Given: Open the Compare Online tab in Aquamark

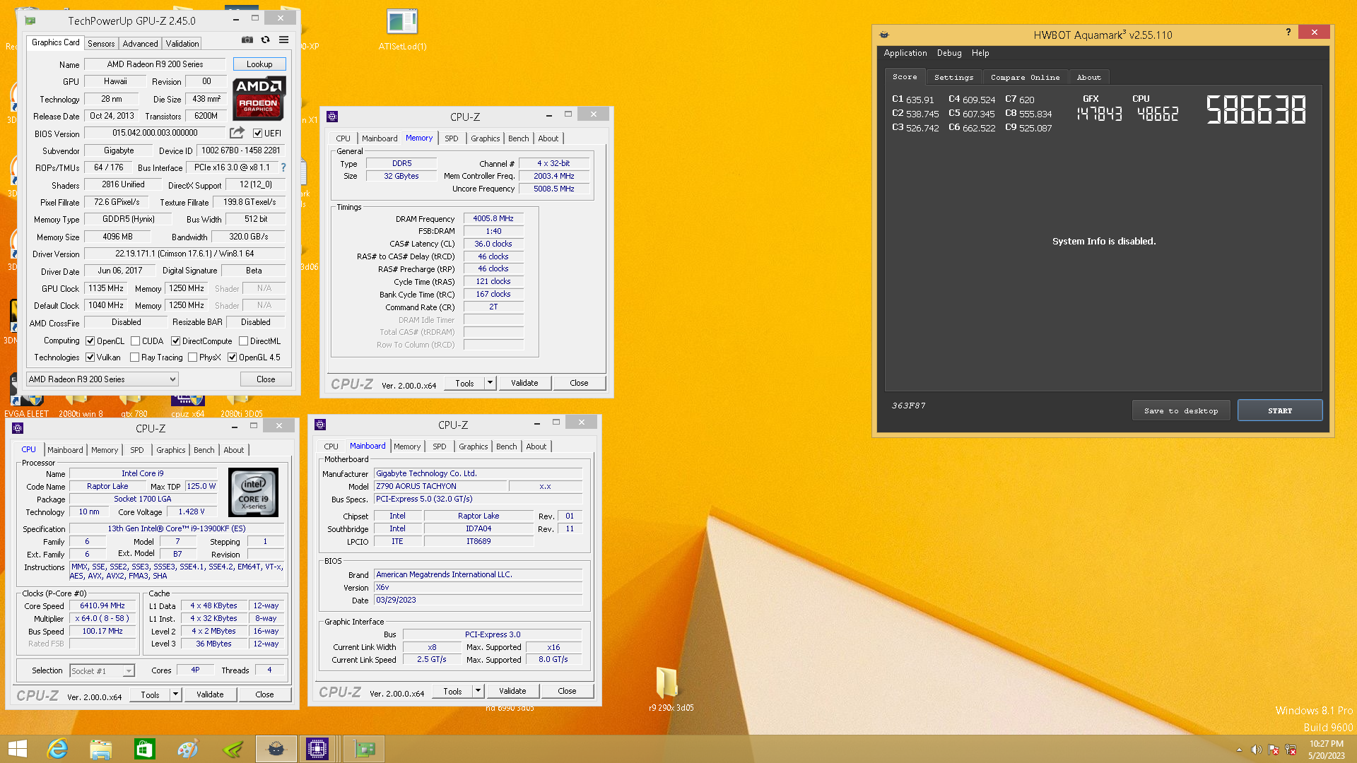Looking at the screenshot, I should click(x=1025, y=77).
